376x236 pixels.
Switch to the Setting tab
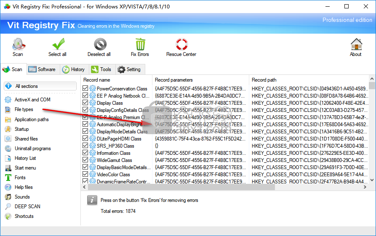point(130,69)
